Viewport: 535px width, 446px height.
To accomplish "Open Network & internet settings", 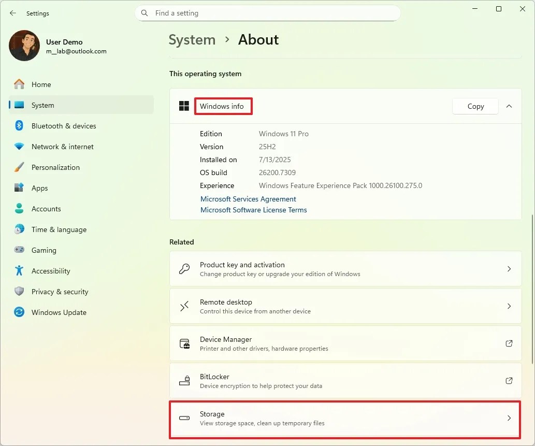I will pyautogui.click(x=62, y=147).
